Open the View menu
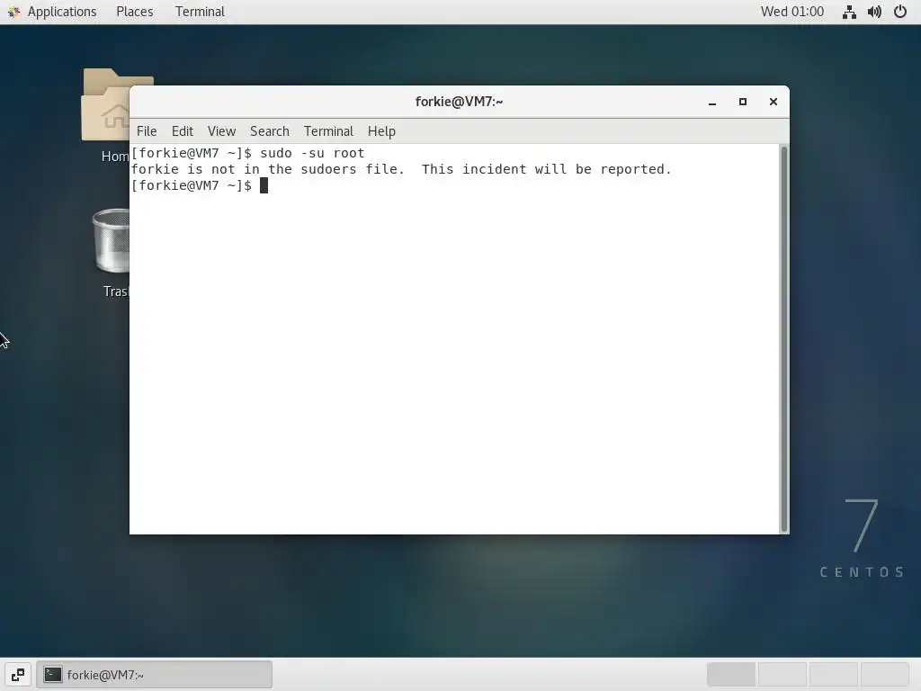The width and height of the screenshot is (921, 691). [x=221, y=131]
